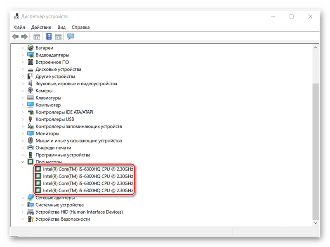Screen dimensions: 330x247
Task: Open the Вид menu
Action: click(x=61, y=27)
